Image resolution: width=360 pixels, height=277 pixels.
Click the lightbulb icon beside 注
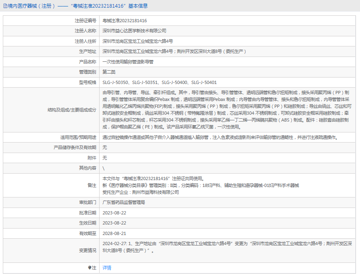[x=89, y=268]
